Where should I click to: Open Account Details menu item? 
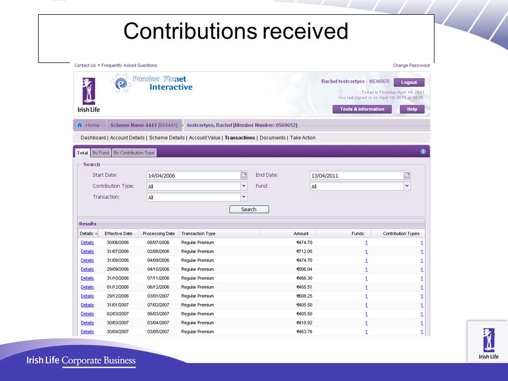tap(127, 138)
